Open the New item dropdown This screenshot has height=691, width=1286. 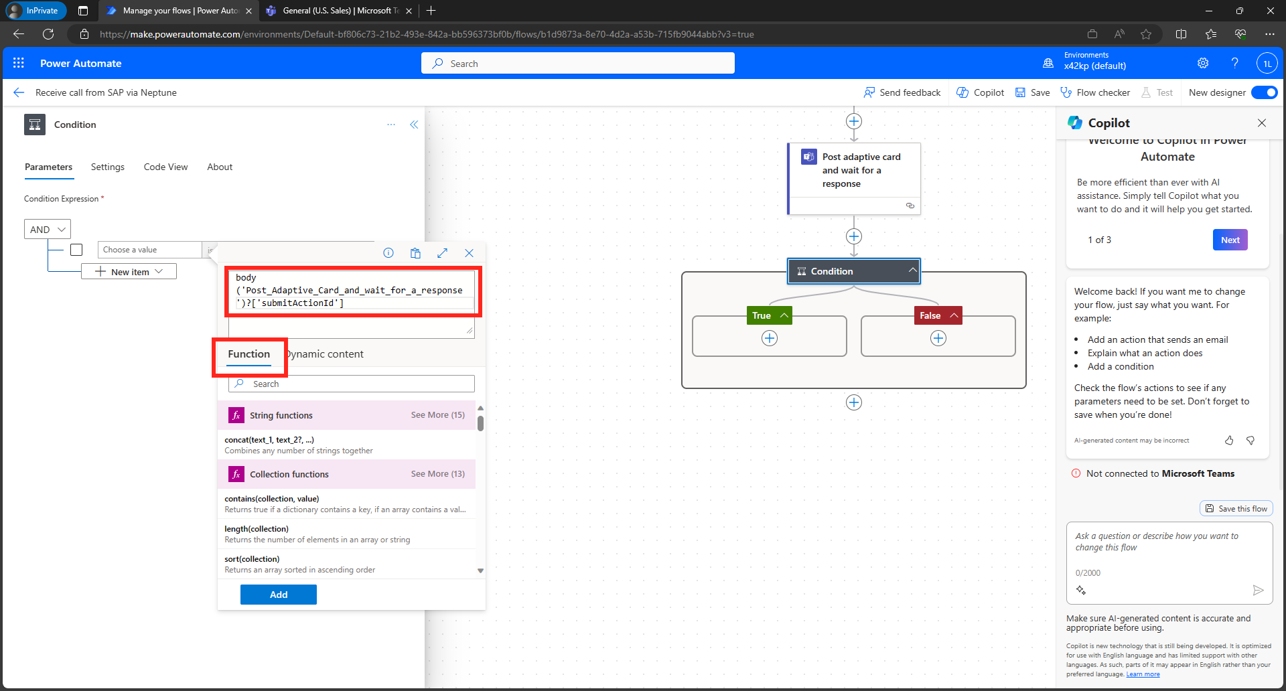tap(129, 272)
